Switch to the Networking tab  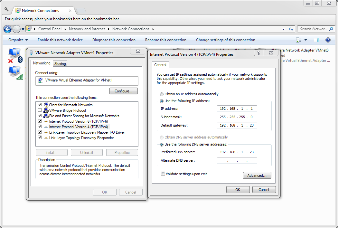[42, 63]
